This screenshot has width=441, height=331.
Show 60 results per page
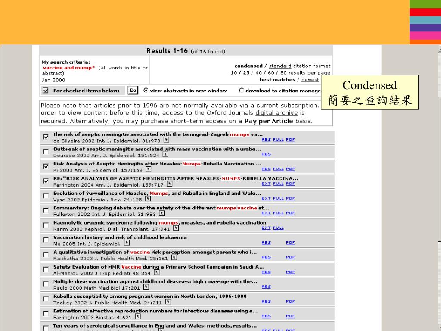coord(271,72)
